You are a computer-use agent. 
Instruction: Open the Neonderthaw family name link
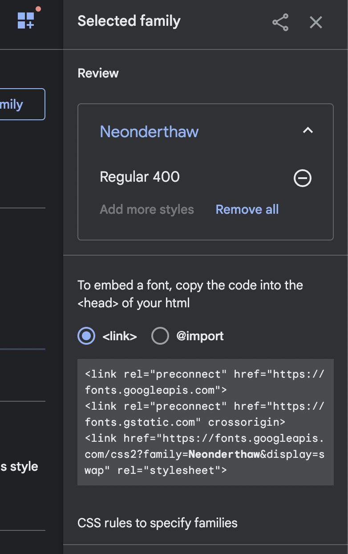[149, 132]
